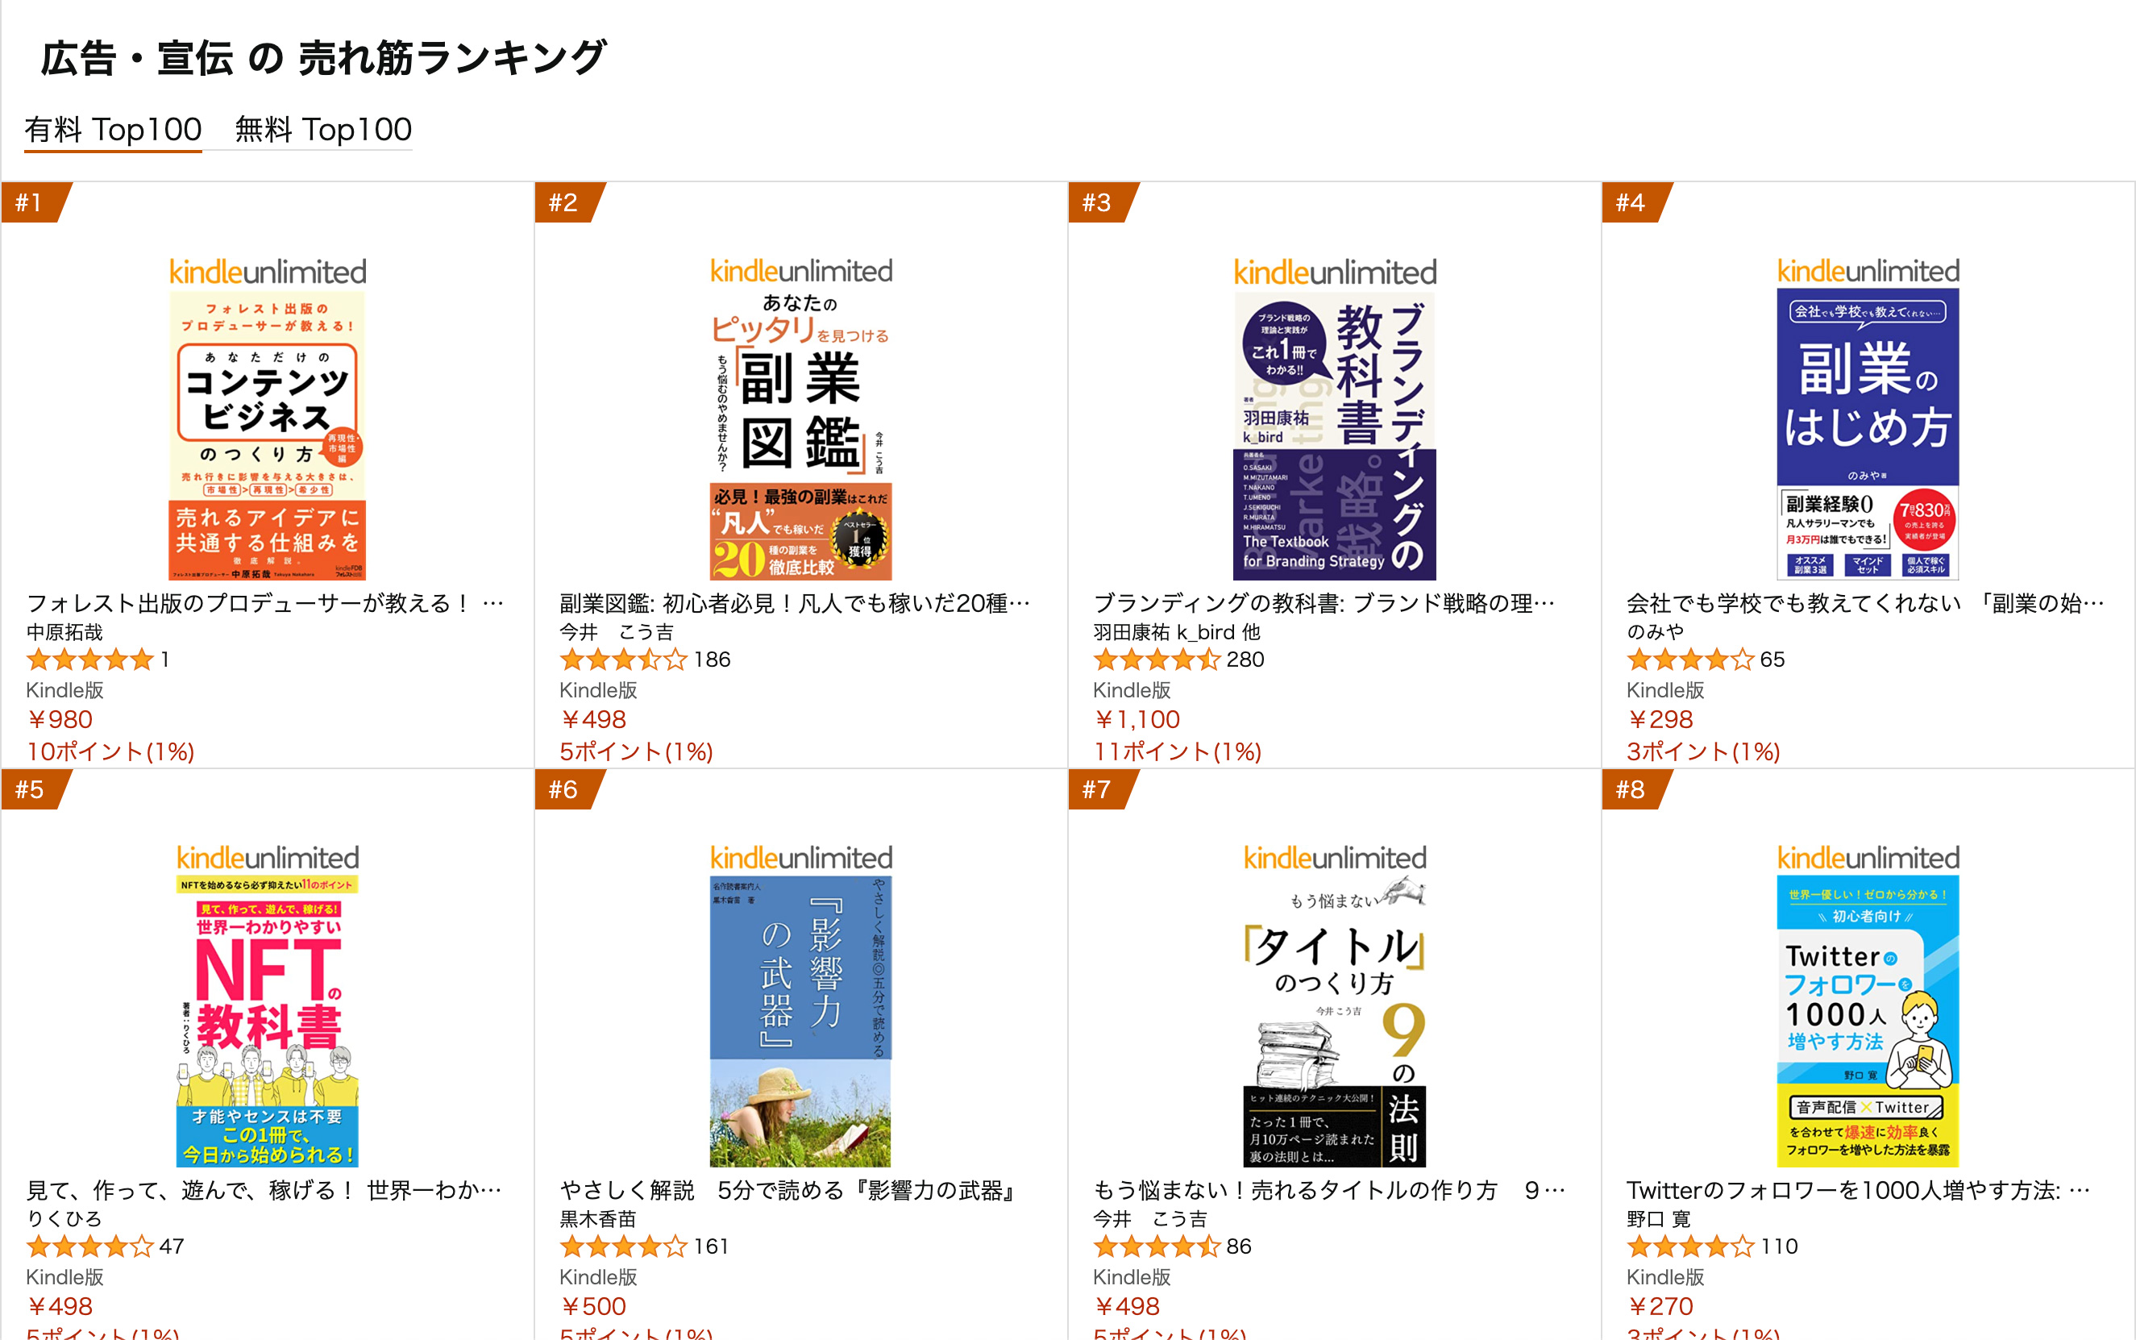Open author link 野口 寛
Screen dimensions: 2136x1340
(x=1659, y=1218)
